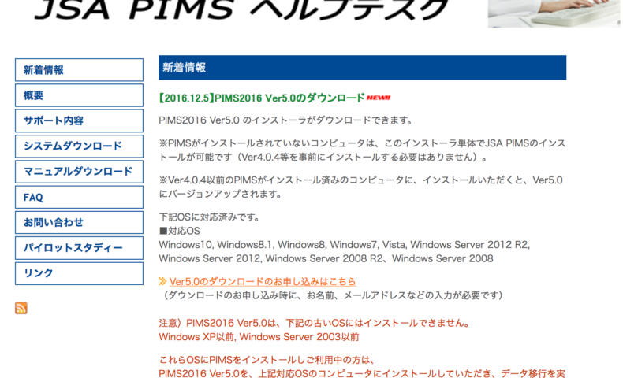Open the 新着情報 sidebar menu item
The height and width of the screenshot is (378, 623).
click(79, 70)
